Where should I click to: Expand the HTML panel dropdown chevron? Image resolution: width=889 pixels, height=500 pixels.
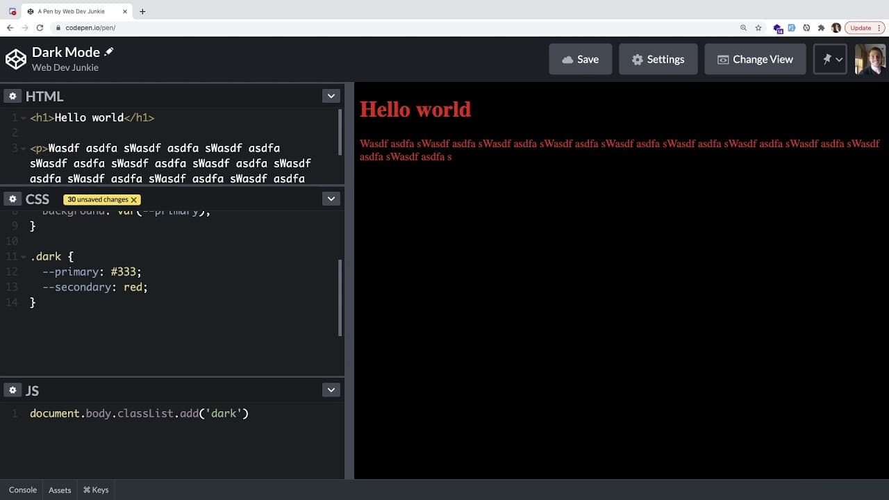[x=331, y=97]
